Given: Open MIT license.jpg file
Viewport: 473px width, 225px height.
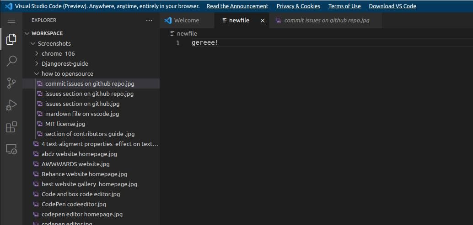Looking at the screenshot, I should pyautogui.click(x=91, y=124).
